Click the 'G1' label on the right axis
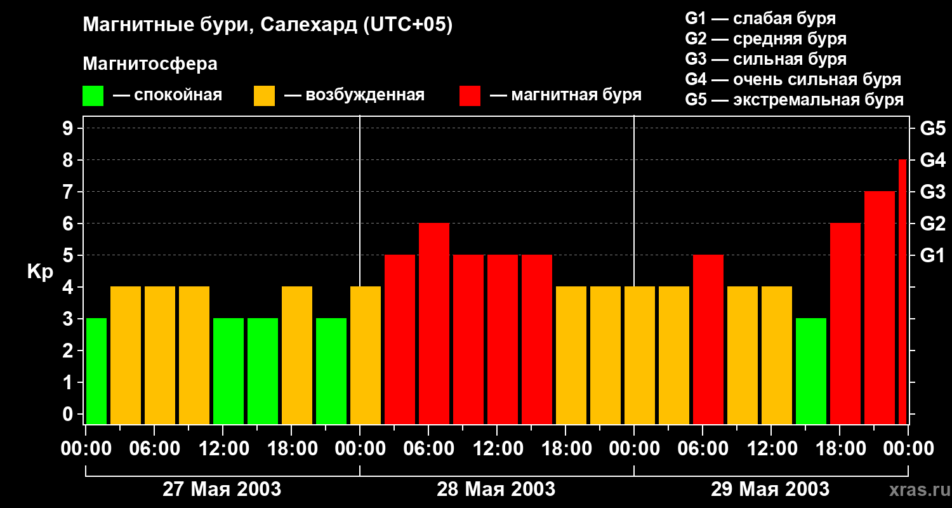 pos(932,255)
